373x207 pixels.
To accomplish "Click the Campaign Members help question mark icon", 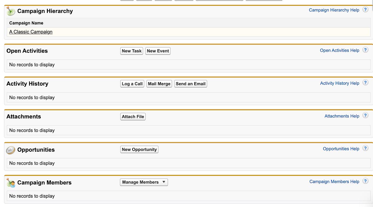I will [x=366, y=181].
